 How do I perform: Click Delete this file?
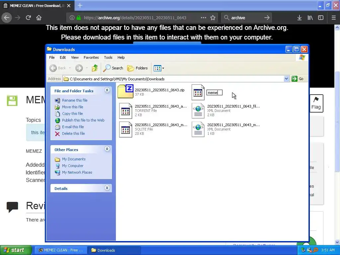73,133
